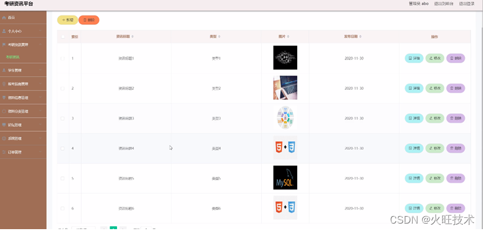Open 详情 for row 1
Viewport: 484px width, 231px height.
tap(414, 58)
